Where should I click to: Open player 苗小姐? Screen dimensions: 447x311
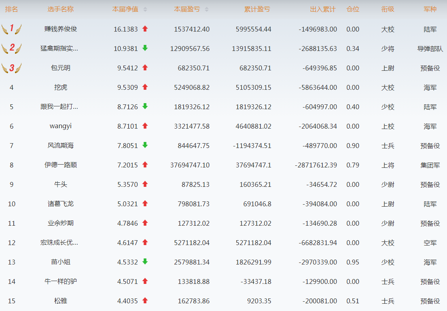tap(60, 262)
